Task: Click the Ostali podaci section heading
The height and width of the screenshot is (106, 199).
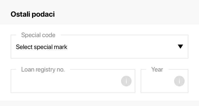Action: (x=33, y=14)
